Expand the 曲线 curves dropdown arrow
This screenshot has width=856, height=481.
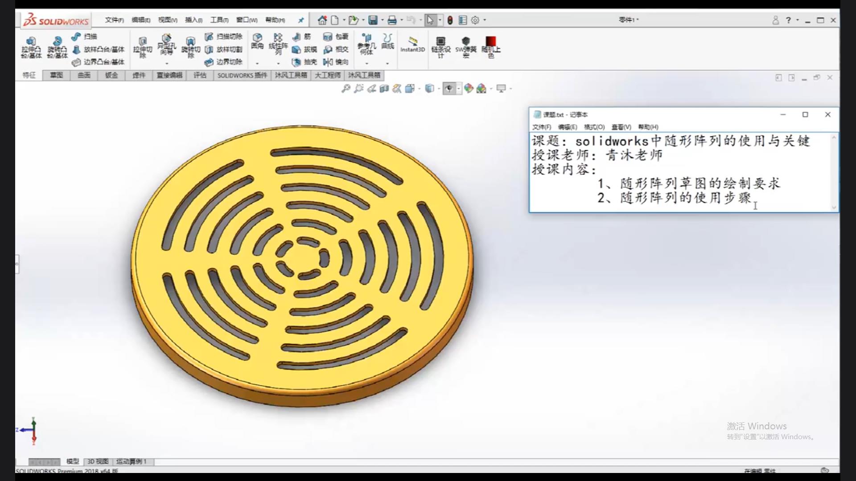388,64
